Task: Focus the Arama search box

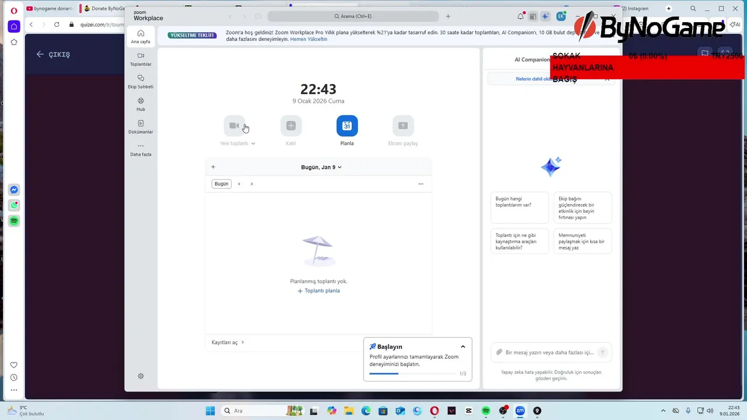Action: tap(353, 16)
